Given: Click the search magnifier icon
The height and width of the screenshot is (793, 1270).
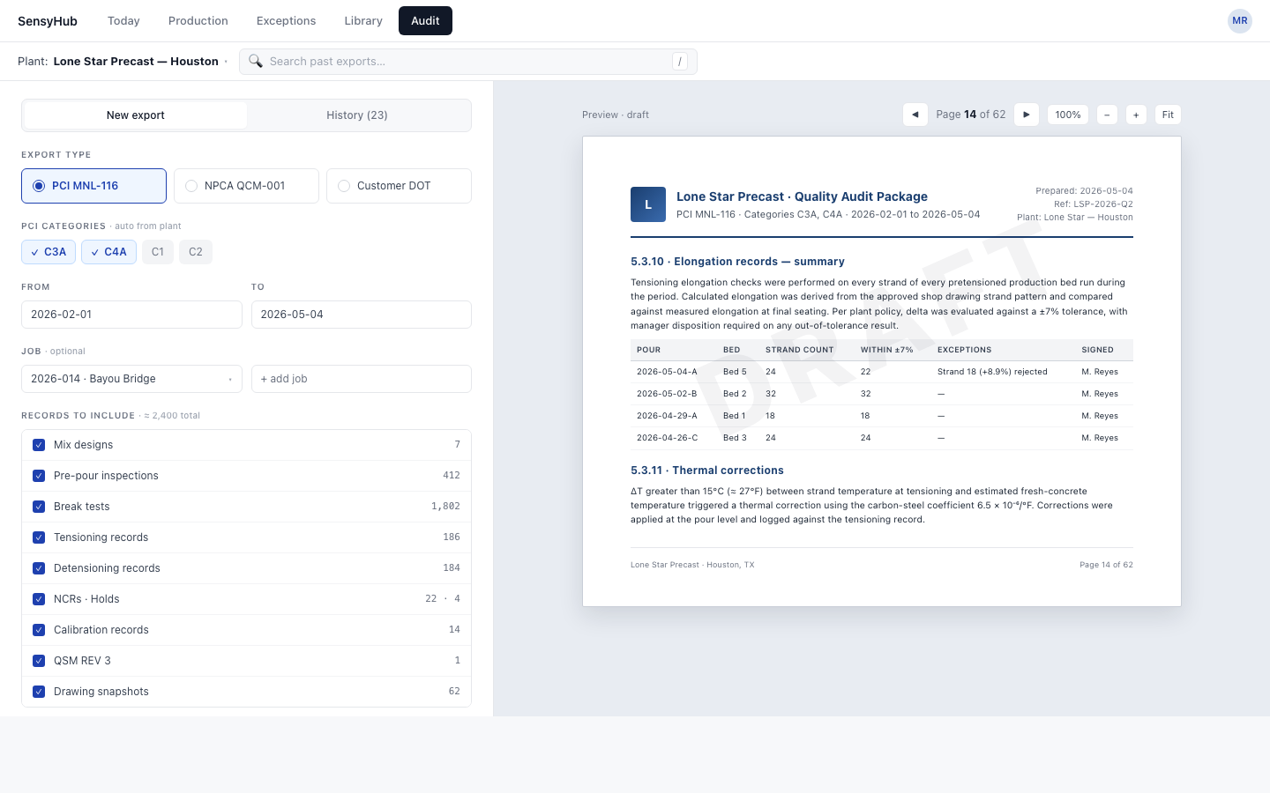Looking at the screenshot, I should pos(256,61).
